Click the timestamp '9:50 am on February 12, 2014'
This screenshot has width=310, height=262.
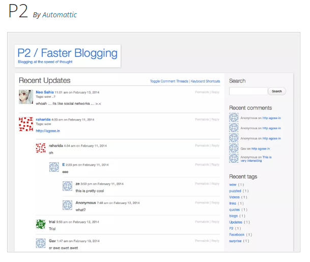click(77, 222)
